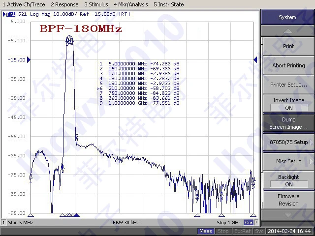Open Printer Setup softkey
Image resolution: width=315 pixels, height=236 pixels.
pos(288,85)
